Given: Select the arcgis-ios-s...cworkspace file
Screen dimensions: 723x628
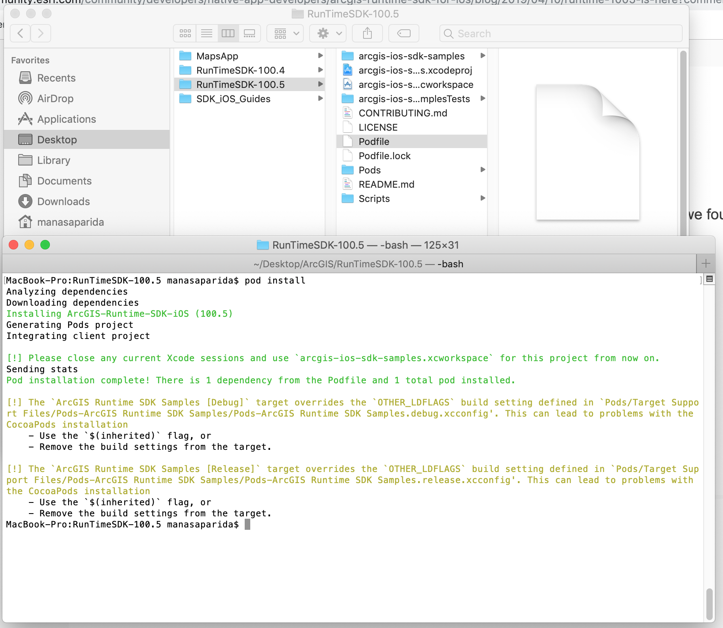Looking at the screenshot, I should click(x=412, y=84).
